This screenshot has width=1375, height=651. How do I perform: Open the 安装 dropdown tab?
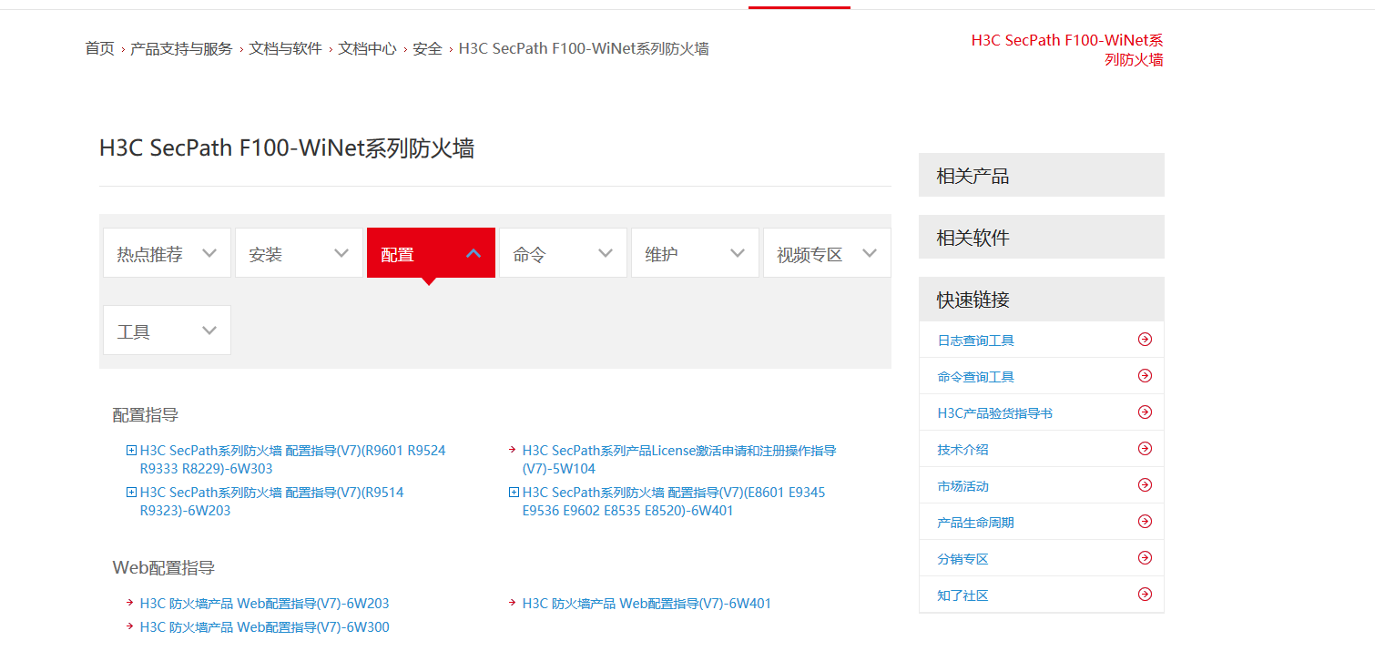click(299, 253)
